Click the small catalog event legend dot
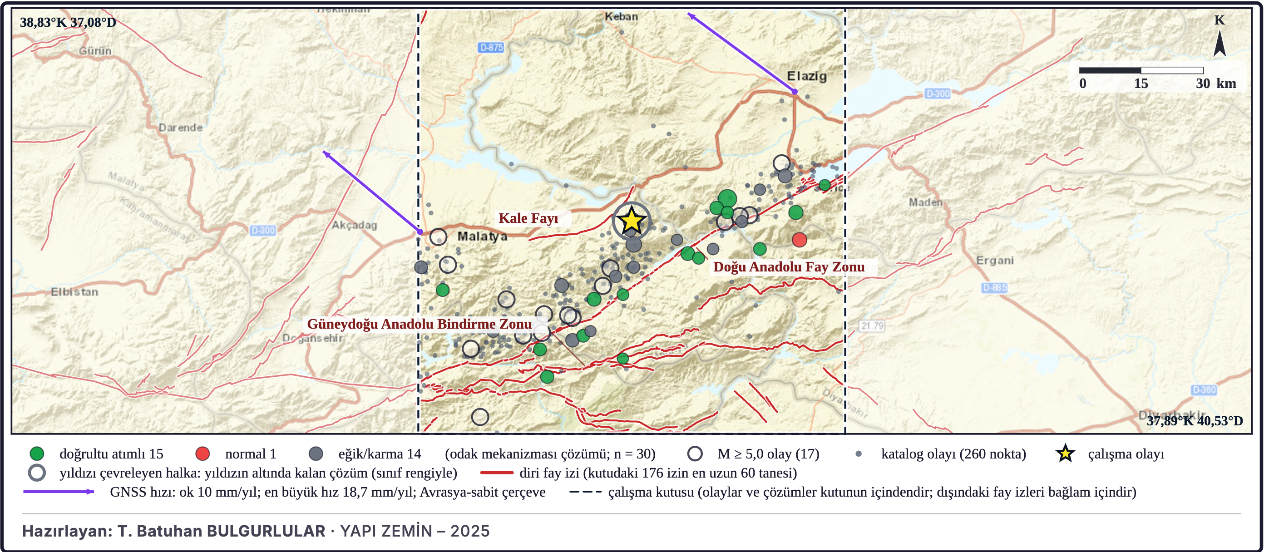 [858, 454]
